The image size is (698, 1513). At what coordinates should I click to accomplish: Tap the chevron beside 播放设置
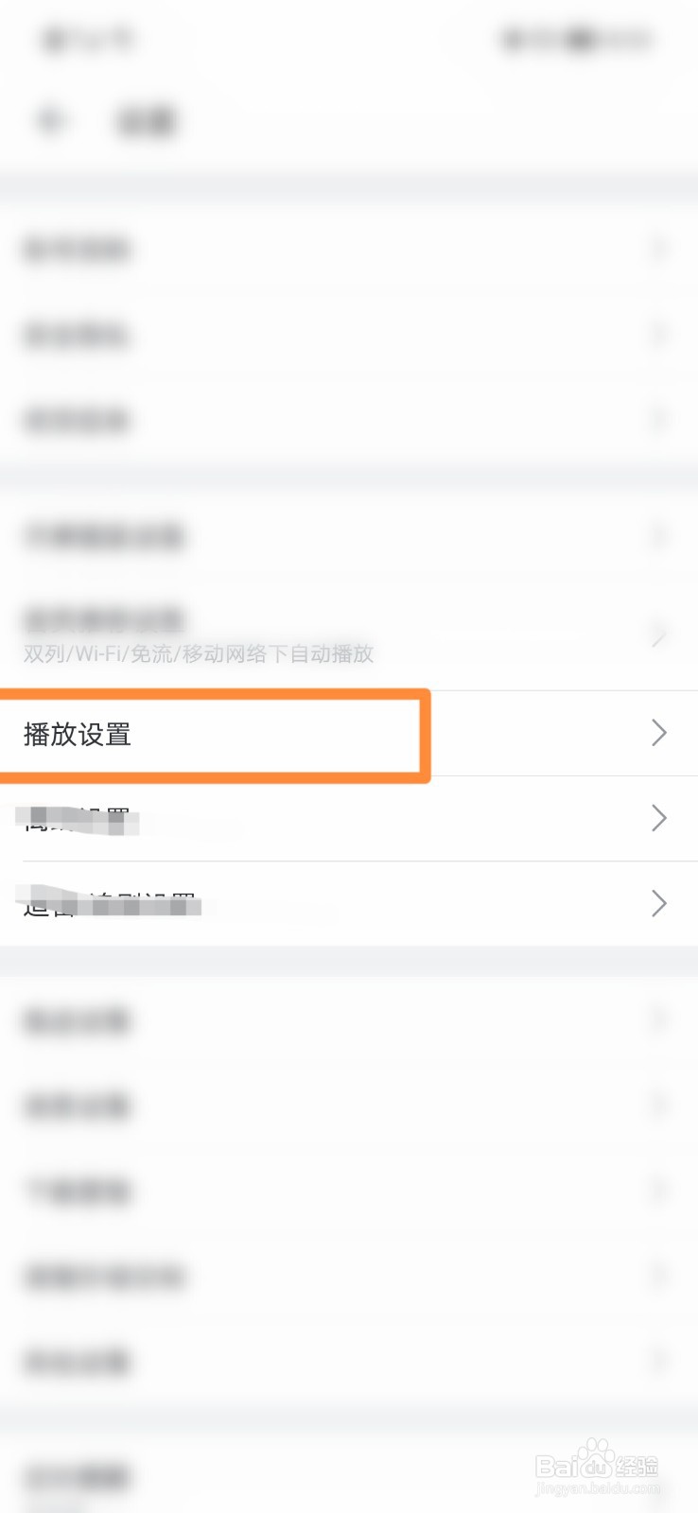(659, 733)
